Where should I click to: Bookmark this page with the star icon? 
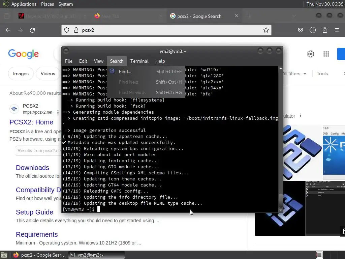266,30
